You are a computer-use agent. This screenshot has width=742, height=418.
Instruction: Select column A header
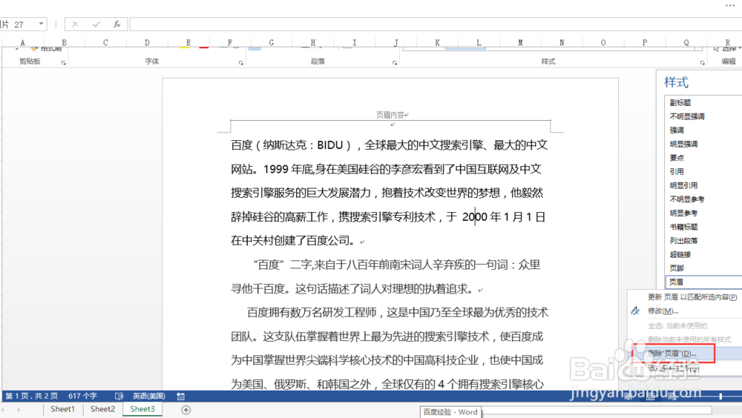tap(23, 42)
